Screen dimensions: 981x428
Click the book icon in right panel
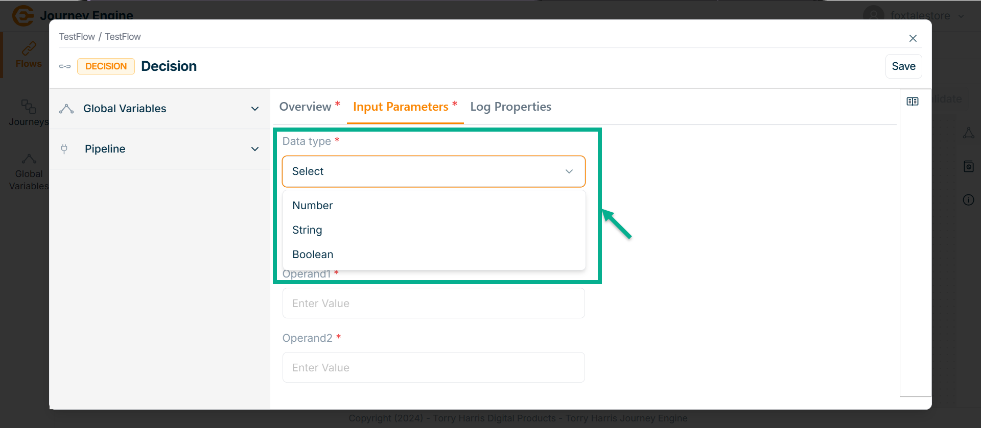click(913, 102)
